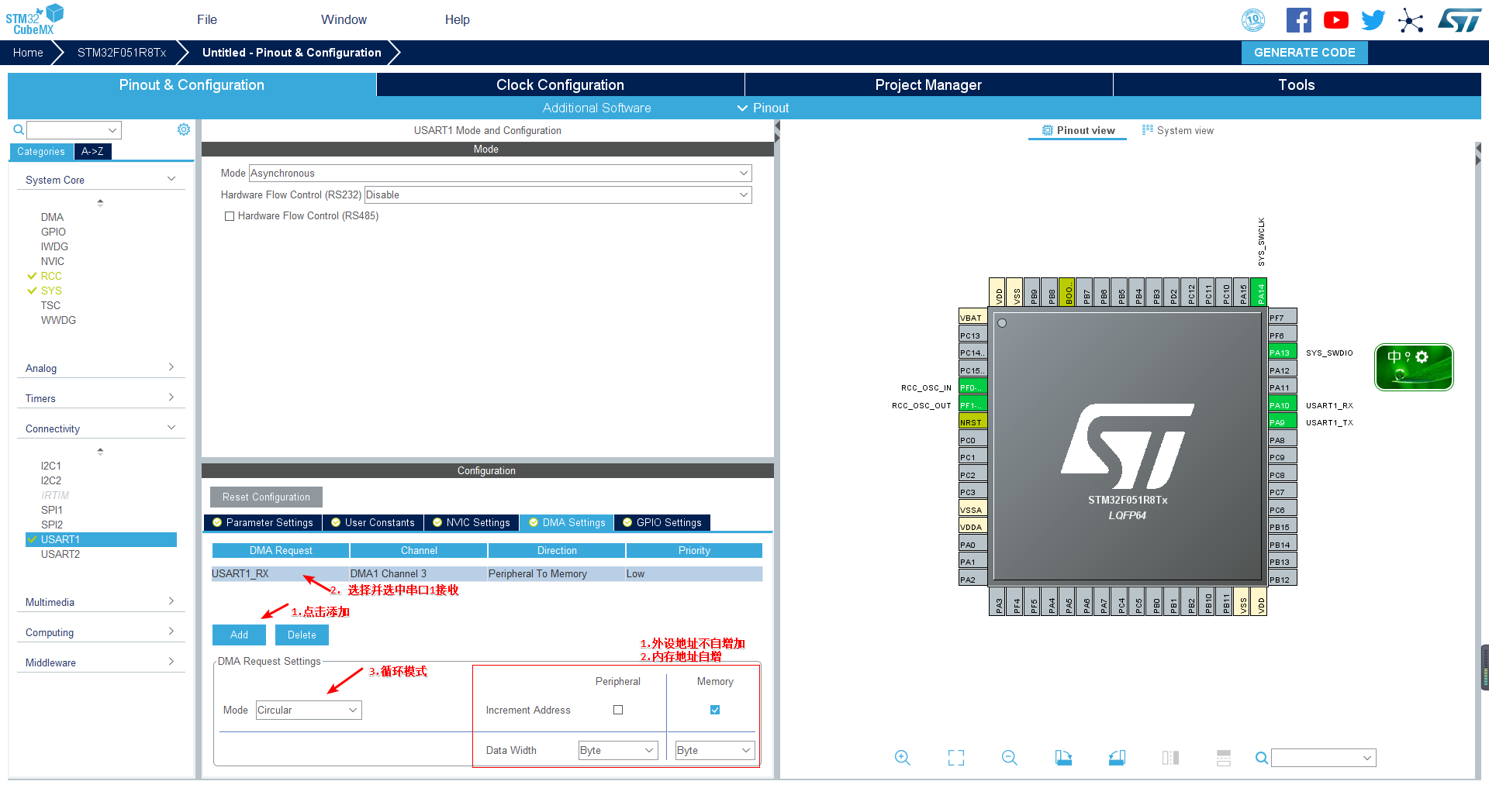Screen dimensions: 1489x788
Task: Open Memory Data Width dropdown
Action: (x=715, y=750)
